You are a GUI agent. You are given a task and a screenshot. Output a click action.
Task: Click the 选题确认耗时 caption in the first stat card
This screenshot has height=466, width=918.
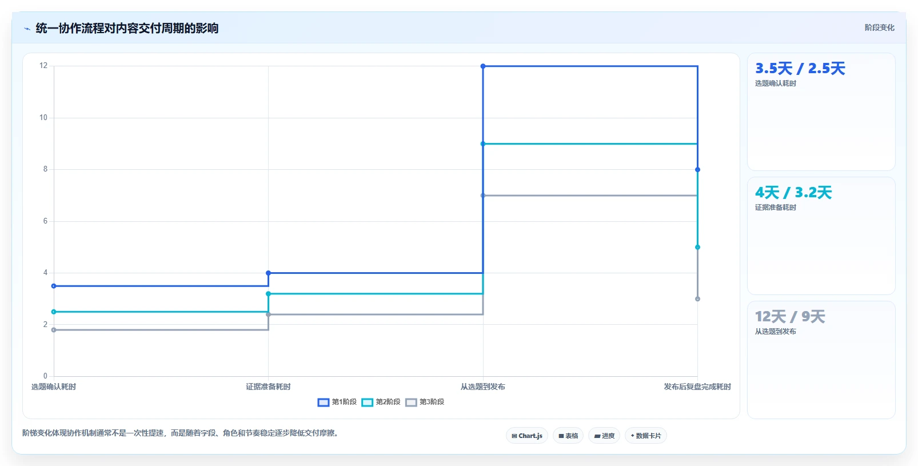776,83
